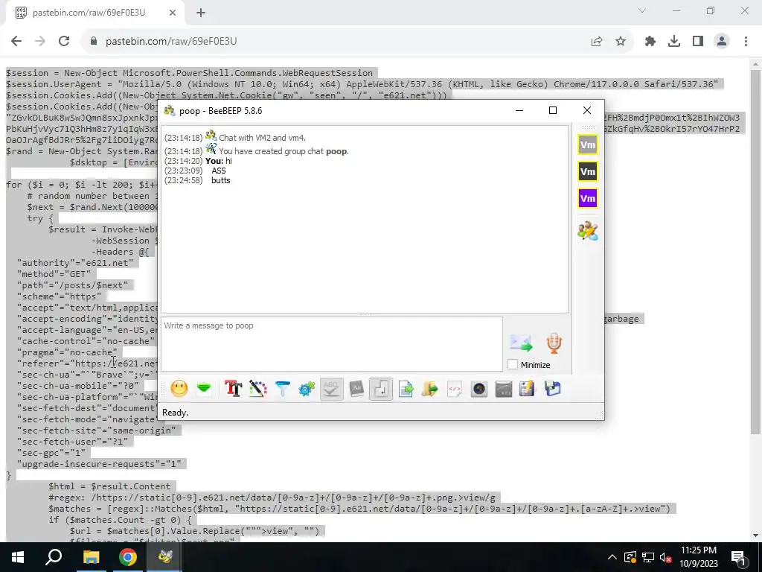Click the camera screenshot icon in BeeBEEP
762x572 pixels.
[x=479, y=389]
